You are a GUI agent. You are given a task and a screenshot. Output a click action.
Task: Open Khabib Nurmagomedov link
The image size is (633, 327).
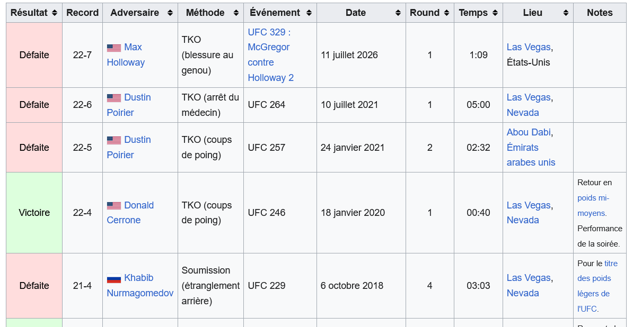[140, 286]
